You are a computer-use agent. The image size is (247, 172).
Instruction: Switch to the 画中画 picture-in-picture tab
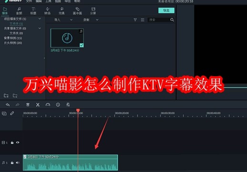[77, 11]
